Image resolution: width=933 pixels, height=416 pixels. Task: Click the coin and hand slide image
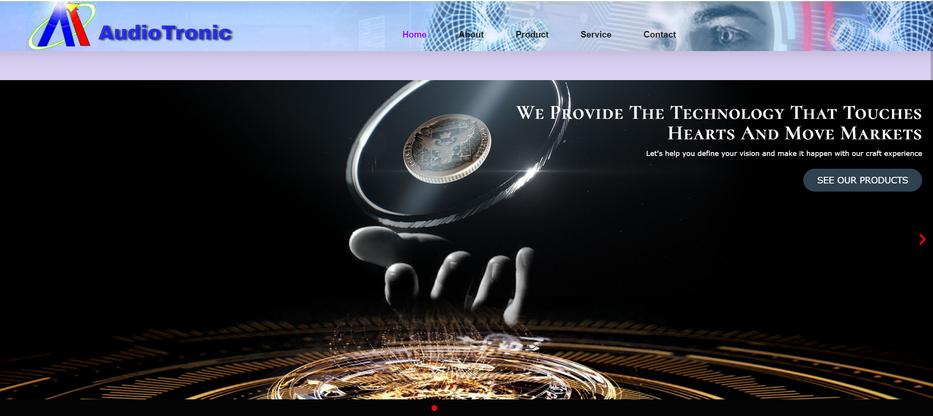pos(466,240)
